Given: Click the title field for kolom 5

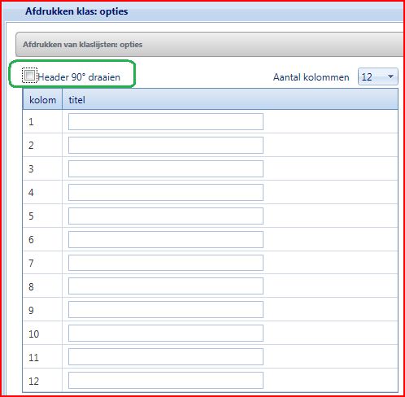Looking at the screenshot, I should point(166,216).
